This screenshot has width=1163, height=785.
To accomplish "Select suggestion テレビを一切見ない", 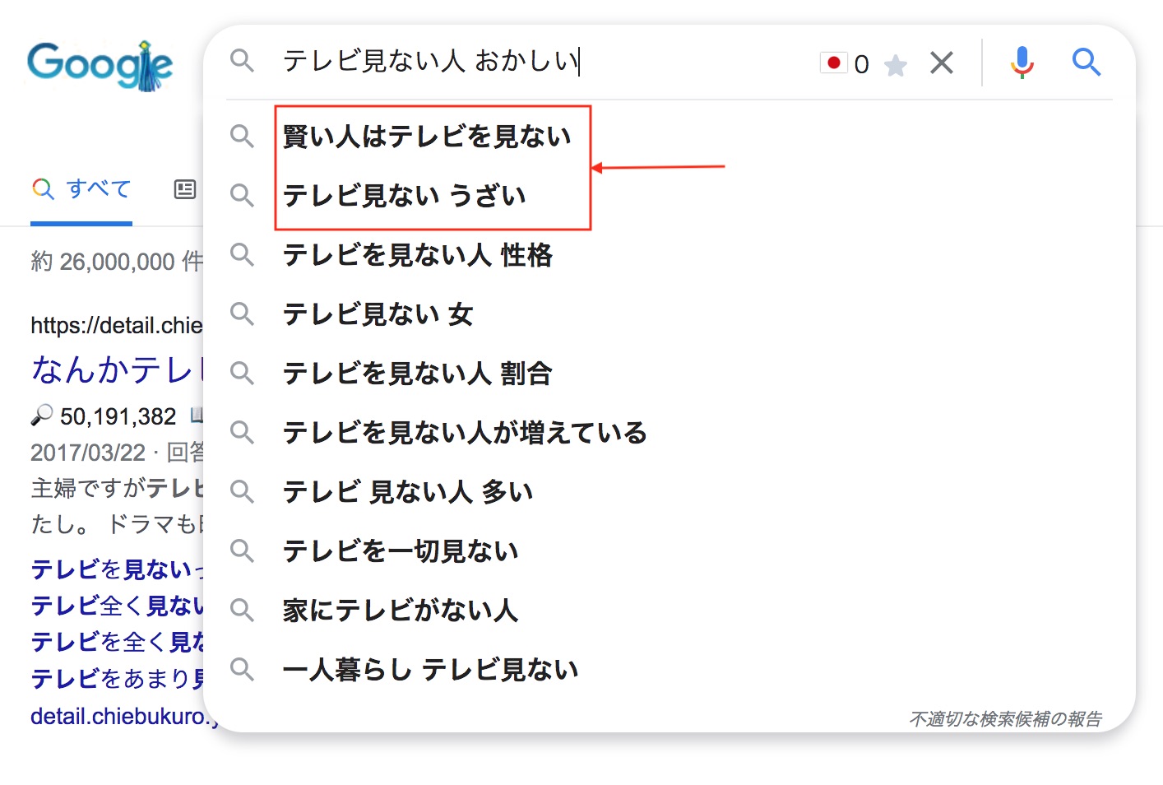I will (x=401, y=551).
